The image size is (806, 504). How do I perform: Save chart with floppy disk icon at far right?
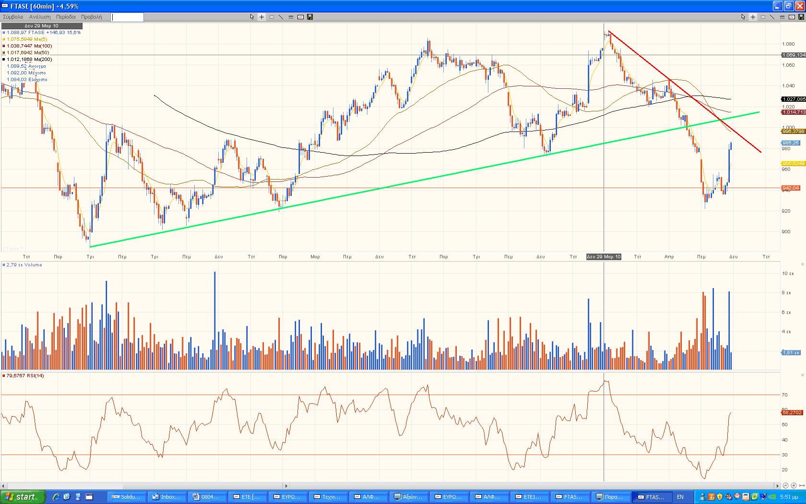click(x=801, y=17)
